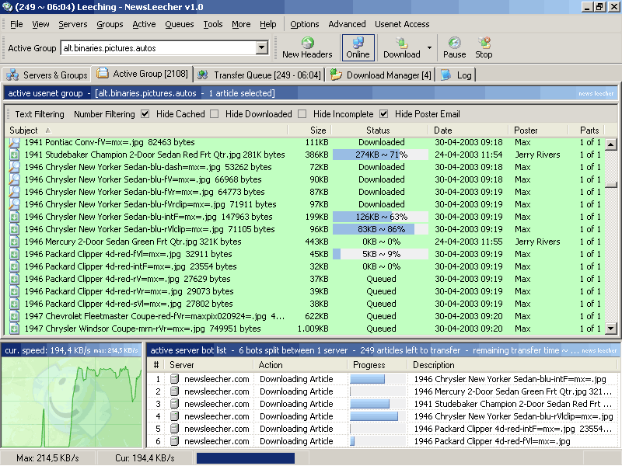The height and width of the screenshot is (466, 622).
Task: Open the Queues menu
Action: 179,24
